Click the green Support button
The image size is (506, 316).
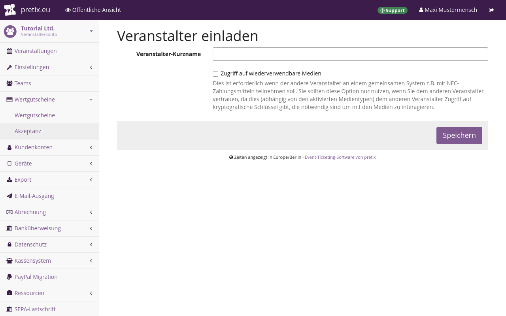[x=393, y=10]
